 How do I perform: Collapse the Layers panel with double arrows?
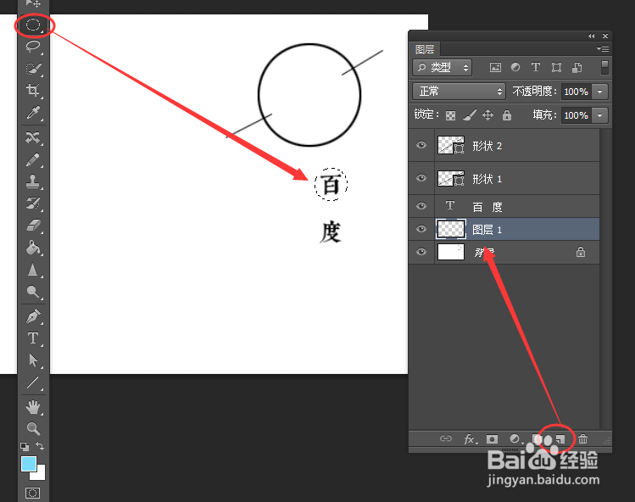[x=591, y=36]
